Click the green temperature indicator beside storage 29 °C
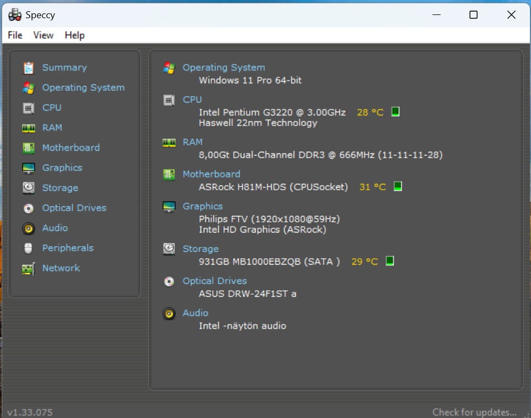Image resolution: width=531 pixels, height=418 pixels. pyautogui.click(x=390, y=260)
